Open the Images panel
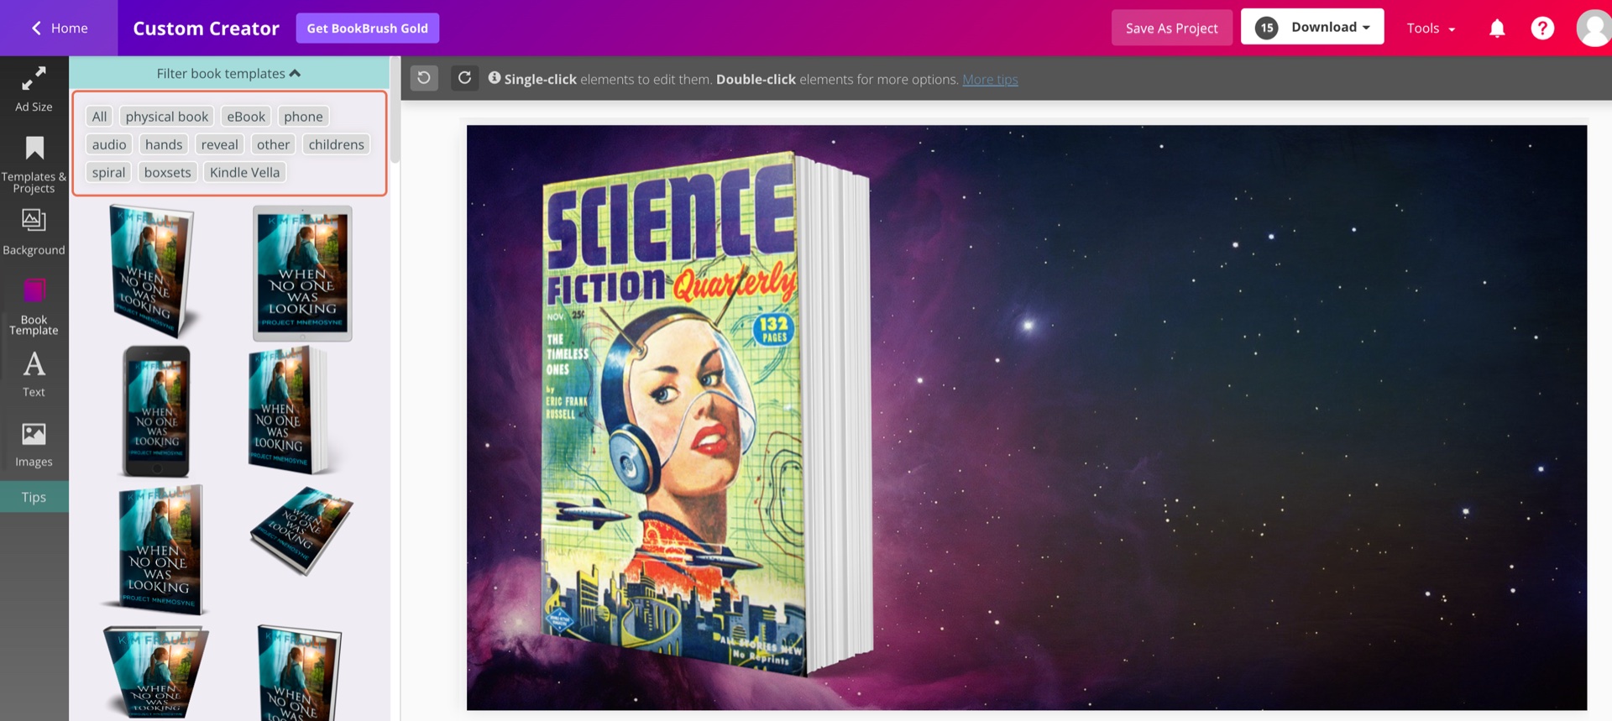1612x721 pixels. (34, 445)
